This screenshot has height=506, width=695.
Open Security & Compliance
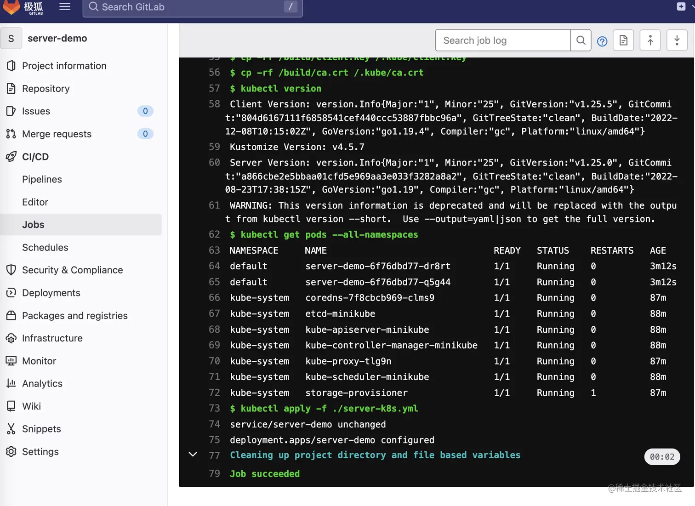pyautogui.click(x=73, y=270)
